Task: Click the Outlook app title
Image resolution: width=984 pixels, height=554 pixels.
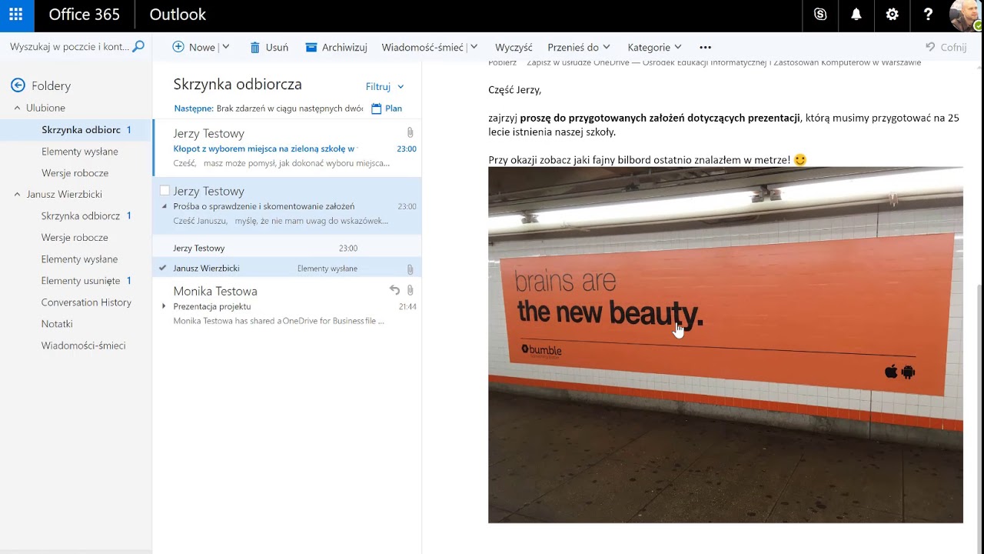Action: click(178, 15)
